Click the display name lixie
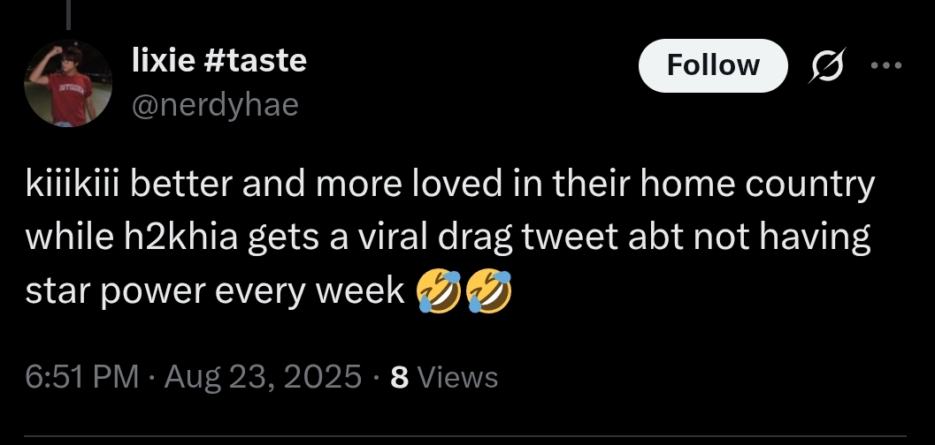Screen dimensions: 935x445 pos(163,60)
